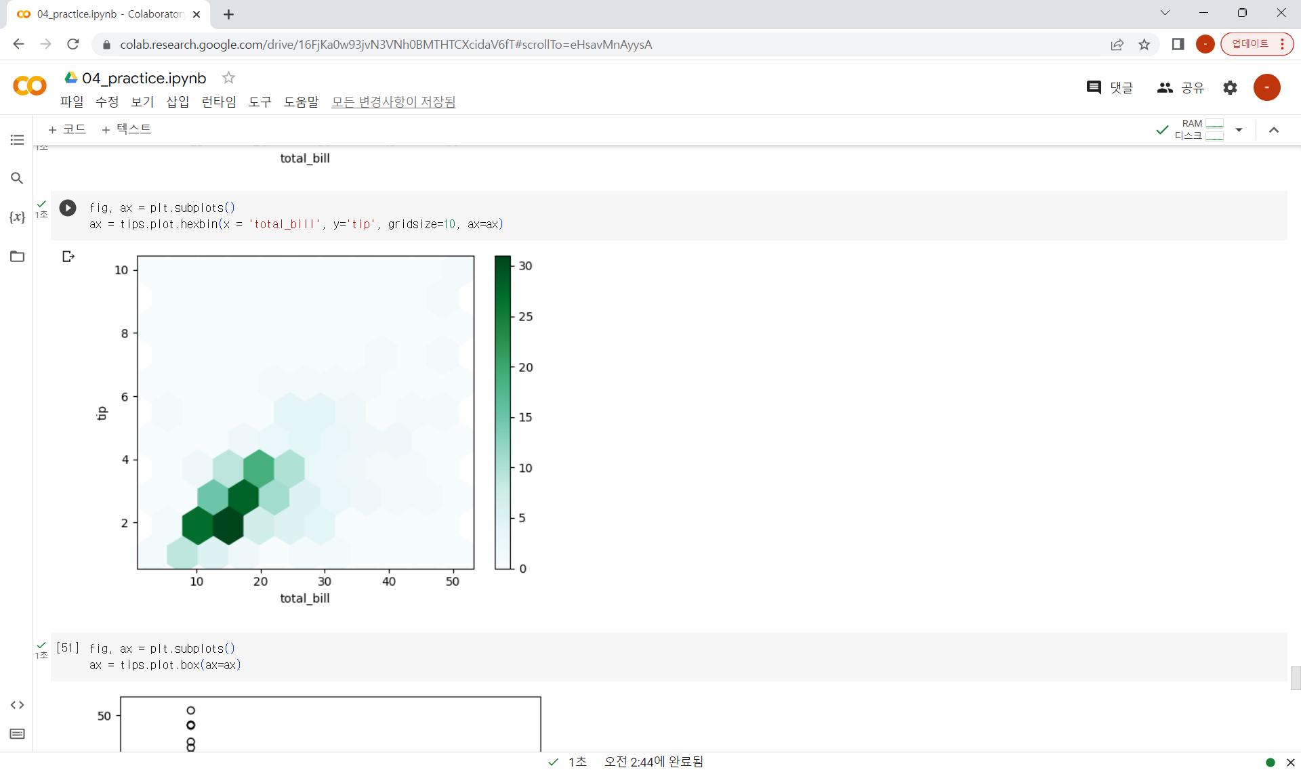Click the cell output options icon
Image resolution: width=1301 pixels, height=772 pixels.
tap(68, 257)
